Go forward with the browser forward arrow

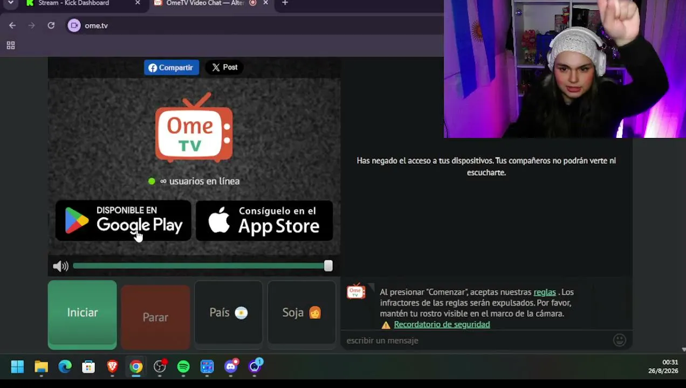tap(32, 25)
